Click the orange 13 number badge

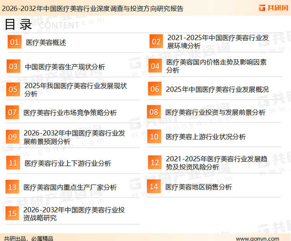12,187
